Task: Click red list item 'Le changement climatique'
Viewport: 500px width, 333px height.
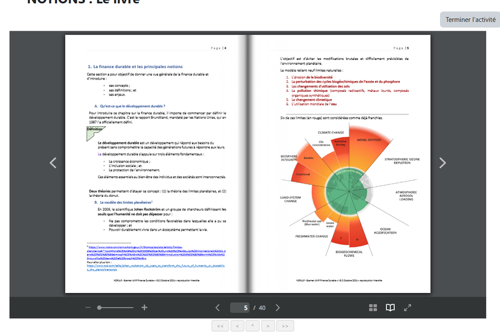Action: pyautogui.click(x=311, y=100)
